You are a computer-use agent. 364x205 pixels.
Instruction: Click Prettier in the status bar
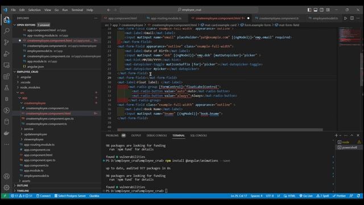click(x=339, y=196)
